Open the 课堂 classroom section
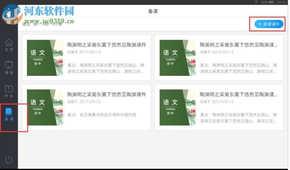The width and height of the screenshot is (290, 170). click(9, 68)
